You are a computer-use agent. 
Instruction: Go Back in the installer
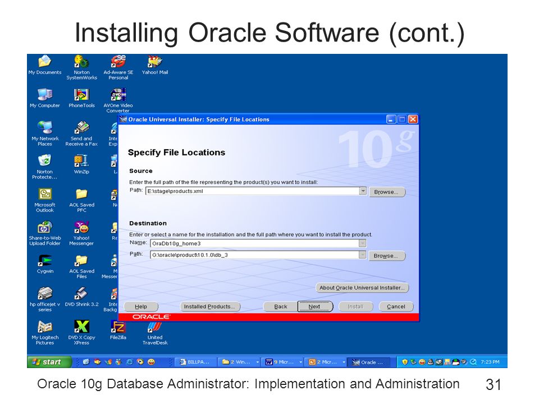281,306
